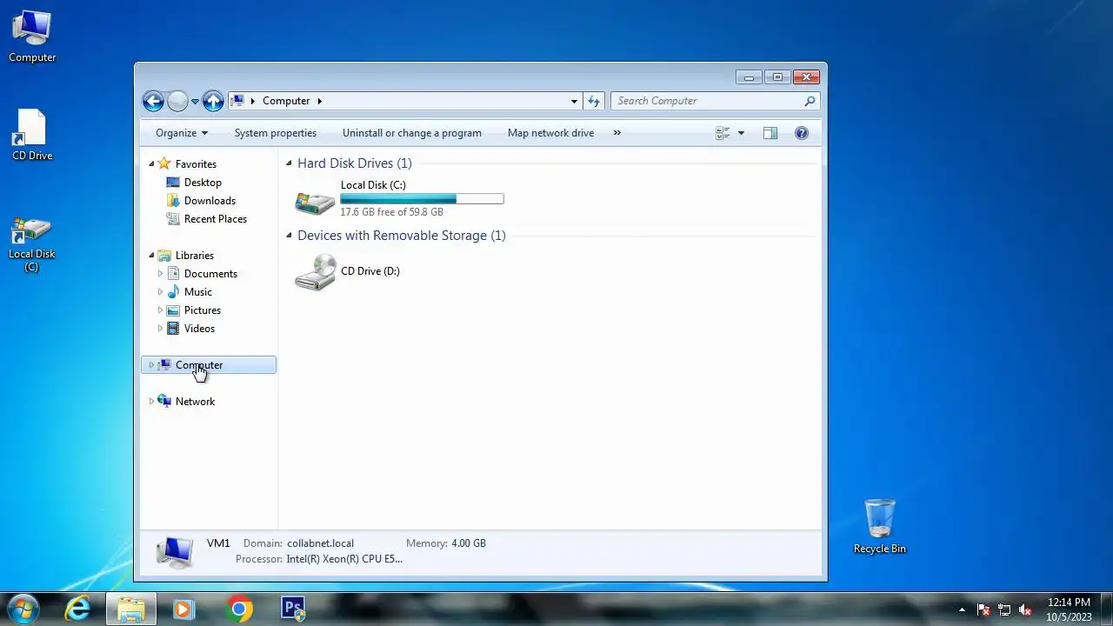Click Map network drive

coord(550,133)
